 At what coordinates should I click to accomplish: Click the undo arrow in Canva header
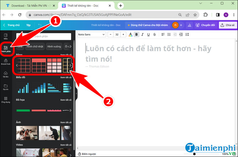(40, 25)
